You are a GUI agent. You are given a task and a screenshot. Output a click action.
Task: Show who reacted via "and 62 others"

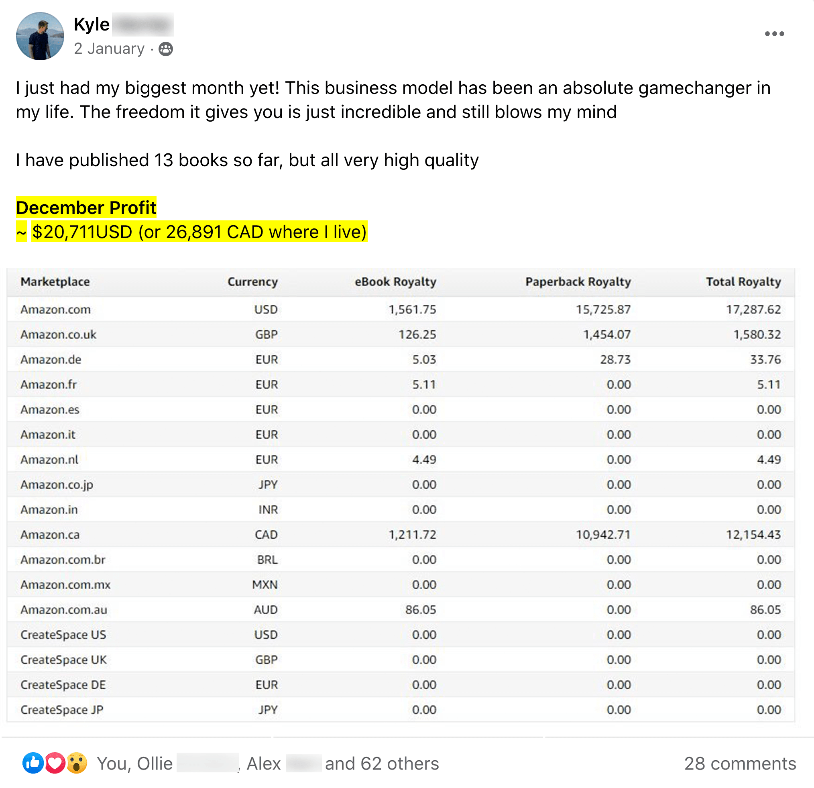(x=382, y=763)
